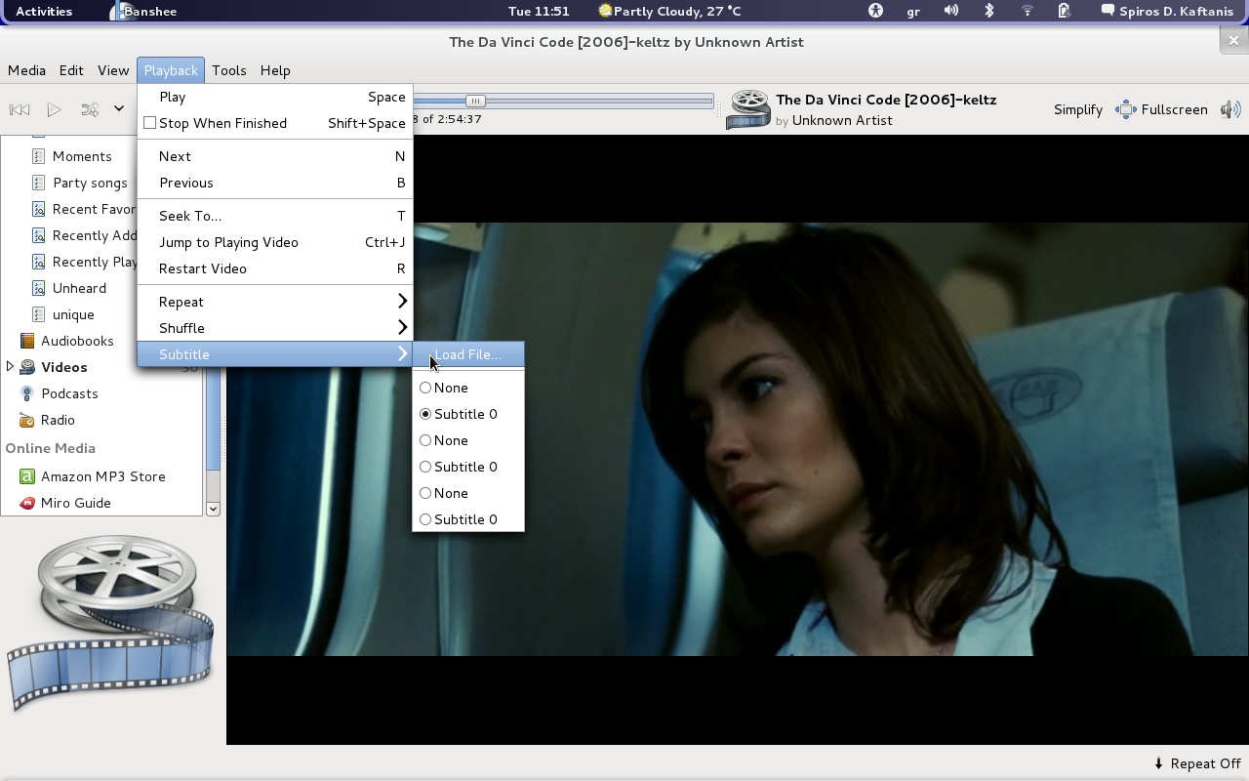
Task: Select the None radio directly under Load File
Action: [x=425, y=388]
